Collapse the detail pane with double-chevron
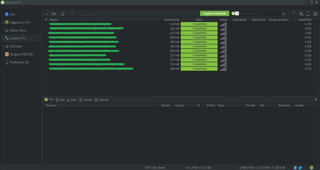 (x=316, y=100)
